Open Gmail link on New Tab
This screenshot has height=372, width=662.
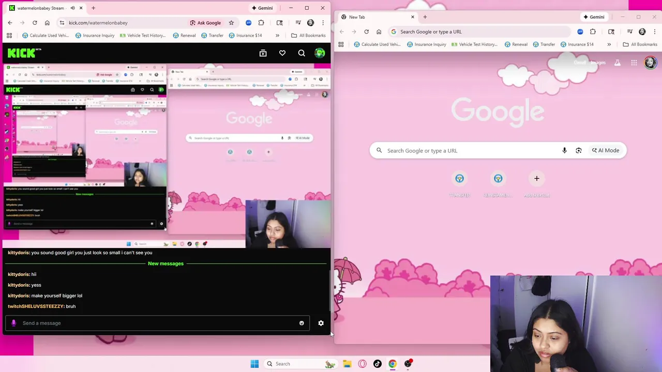coord(580,63)
